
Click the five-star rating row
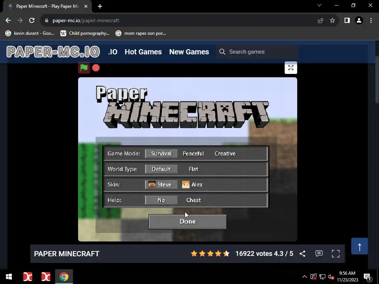tap(210, 254)
